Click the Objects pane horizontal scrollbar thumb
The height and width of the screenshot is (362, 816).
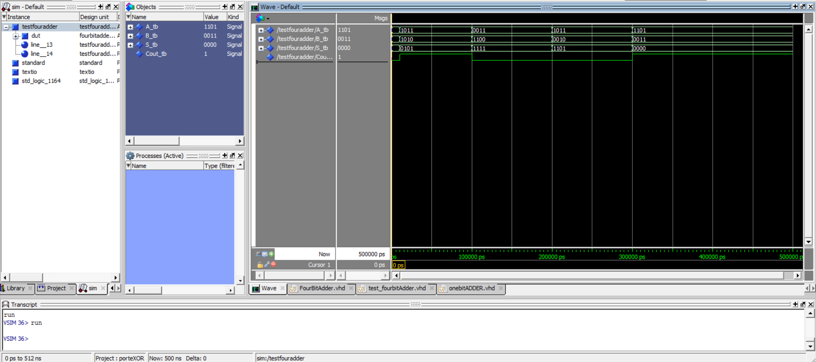pyautogui.click(x=156, y=141)
